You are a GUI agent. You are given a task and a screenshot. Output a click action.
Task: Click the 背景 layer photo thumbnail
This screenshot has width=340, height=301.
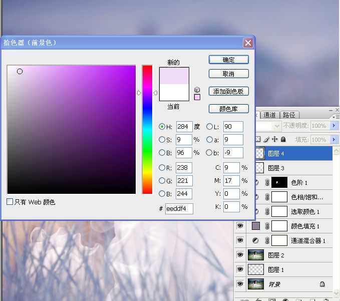pos(256,284)
